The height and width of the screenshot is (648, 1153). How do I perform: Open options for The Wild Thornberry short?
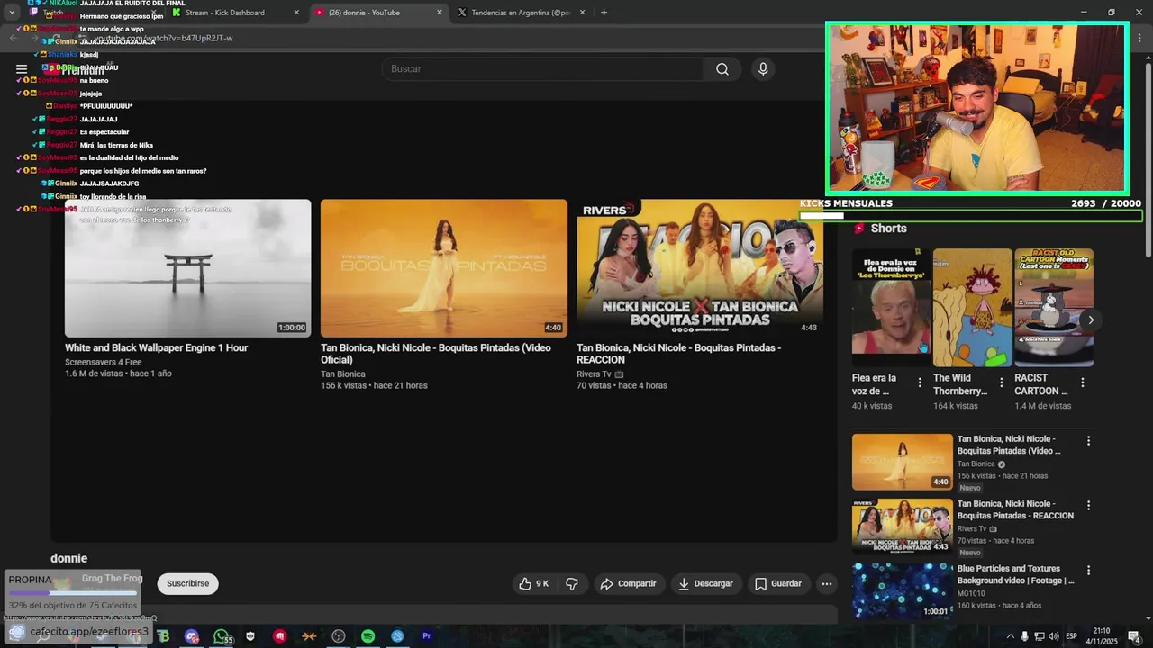coord(1001,382)
